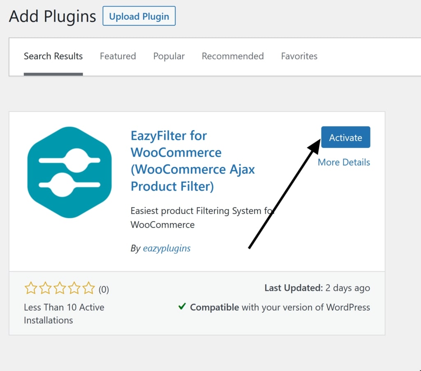
Task: Click the rating count (0)
Action: pyautogui.click(x=104, y=290)
